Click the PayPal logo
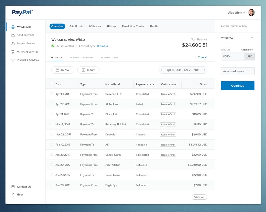The width and height of the screenshot is (266, 212). tap(22, 13)
